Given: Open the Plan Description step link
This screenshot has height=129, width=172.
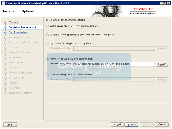Looking at the screenshot, I should coord(18,32).
